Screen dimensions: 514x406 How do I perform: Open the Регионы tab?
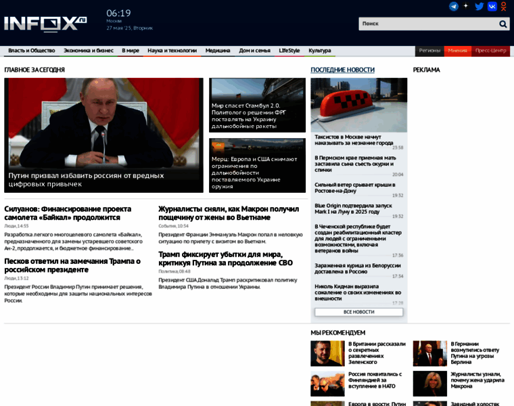(429, 51)
